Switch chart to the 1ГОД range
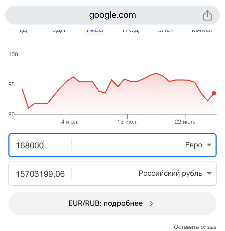225x231 pixels. pos(131,31)
